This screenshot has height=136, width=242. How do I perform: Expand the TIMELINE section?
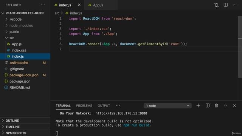coord(25,127)
